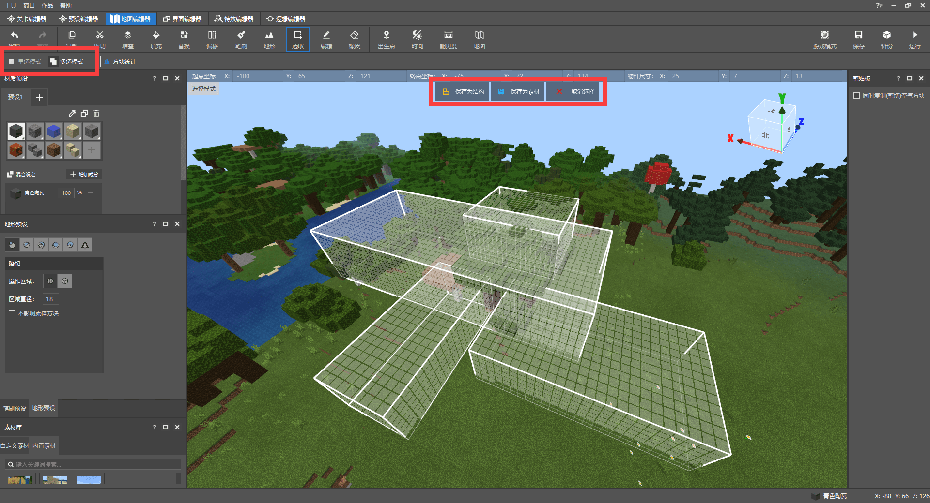Select the 偏移 offset tool
930x503 pixels.
point(212,40)
